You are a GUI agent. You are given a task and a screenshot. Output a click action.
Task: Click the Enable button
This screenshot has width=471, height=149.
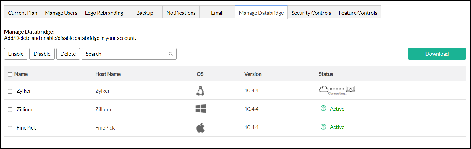16,54
